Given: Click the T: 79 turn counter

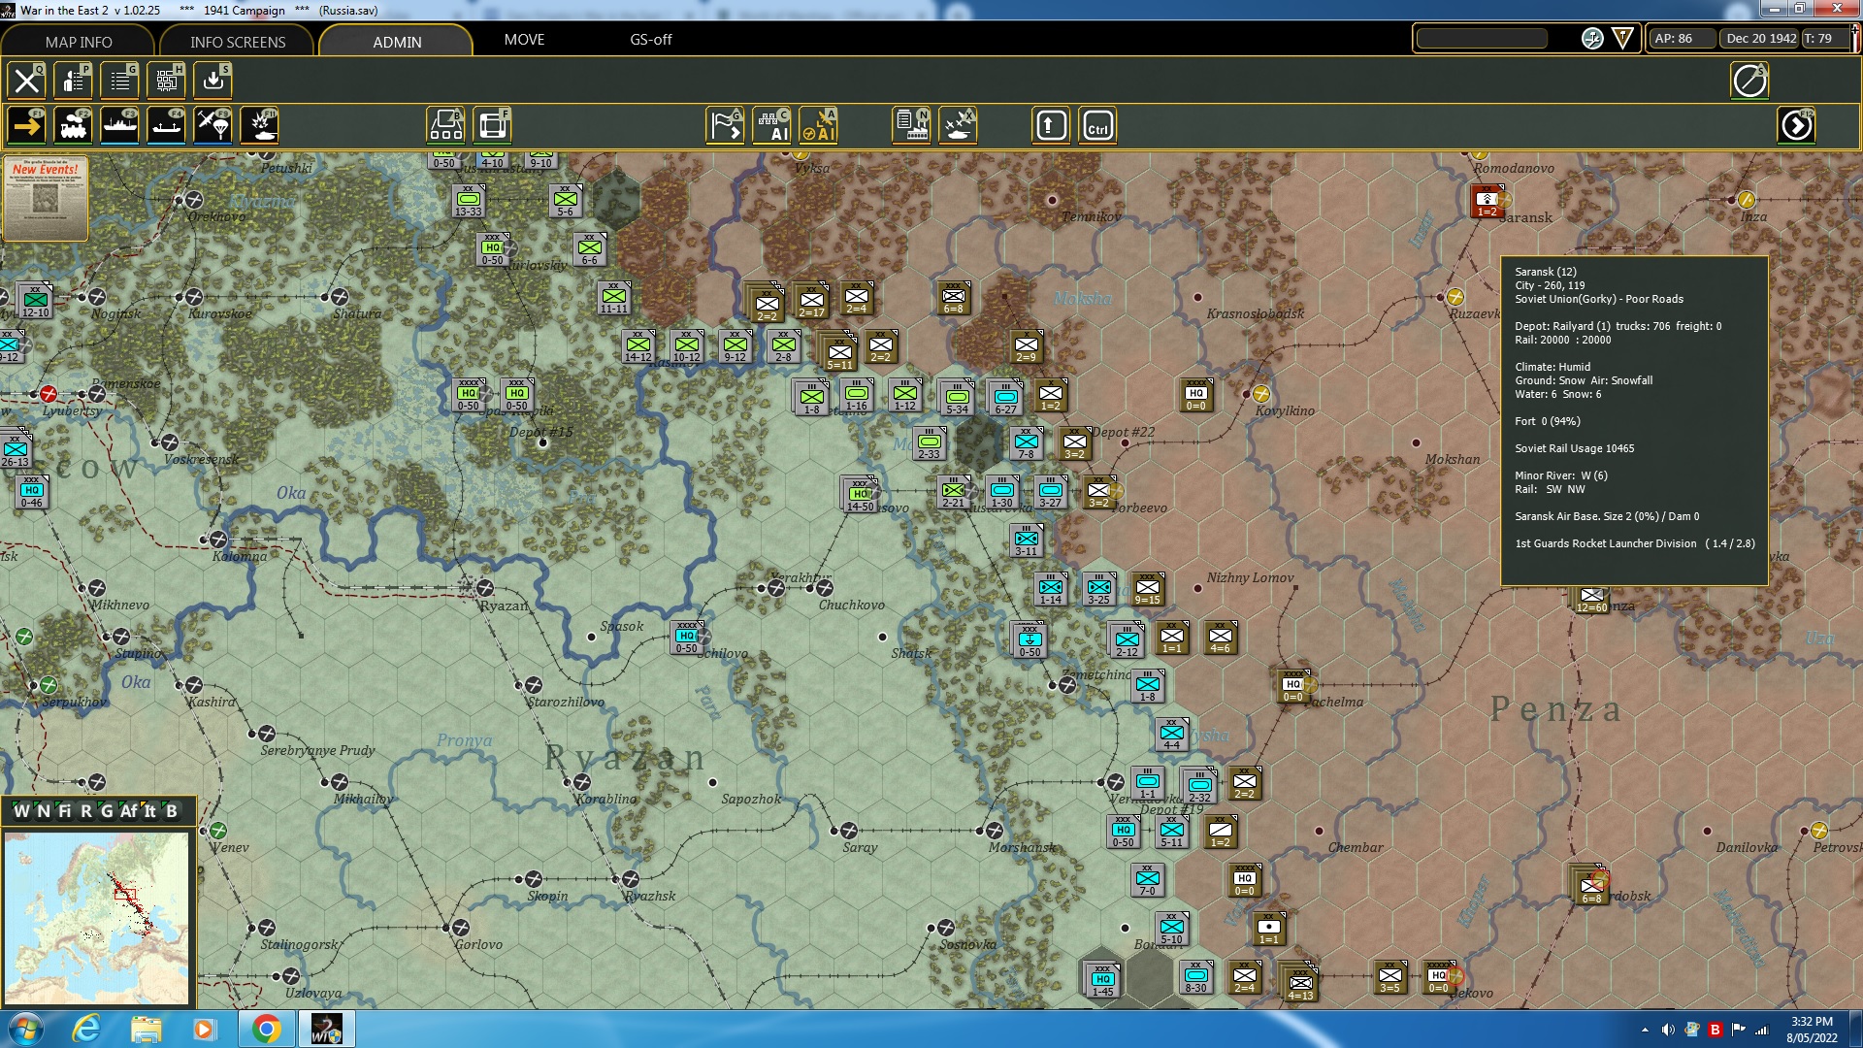Looking at the screenshot, I should point(1824,39).
